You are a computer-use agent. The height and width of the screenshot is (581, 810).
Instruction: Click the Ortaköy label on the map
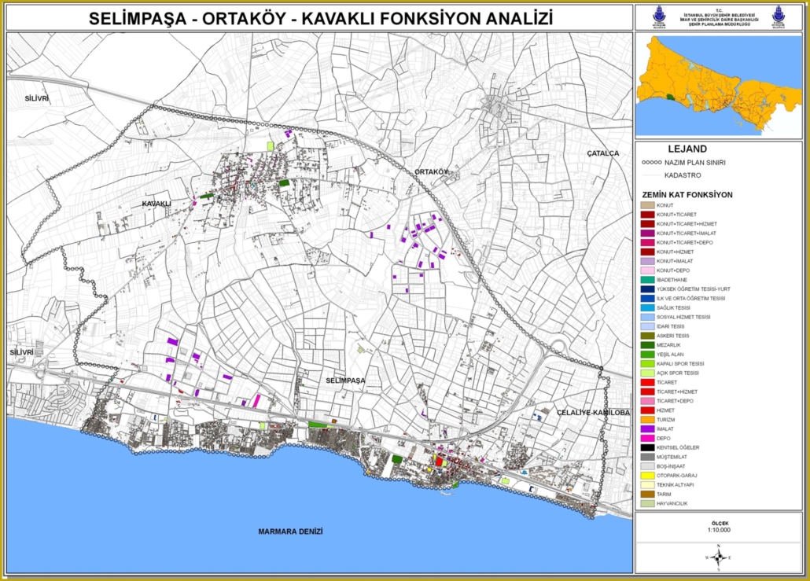tap(430, 171)
